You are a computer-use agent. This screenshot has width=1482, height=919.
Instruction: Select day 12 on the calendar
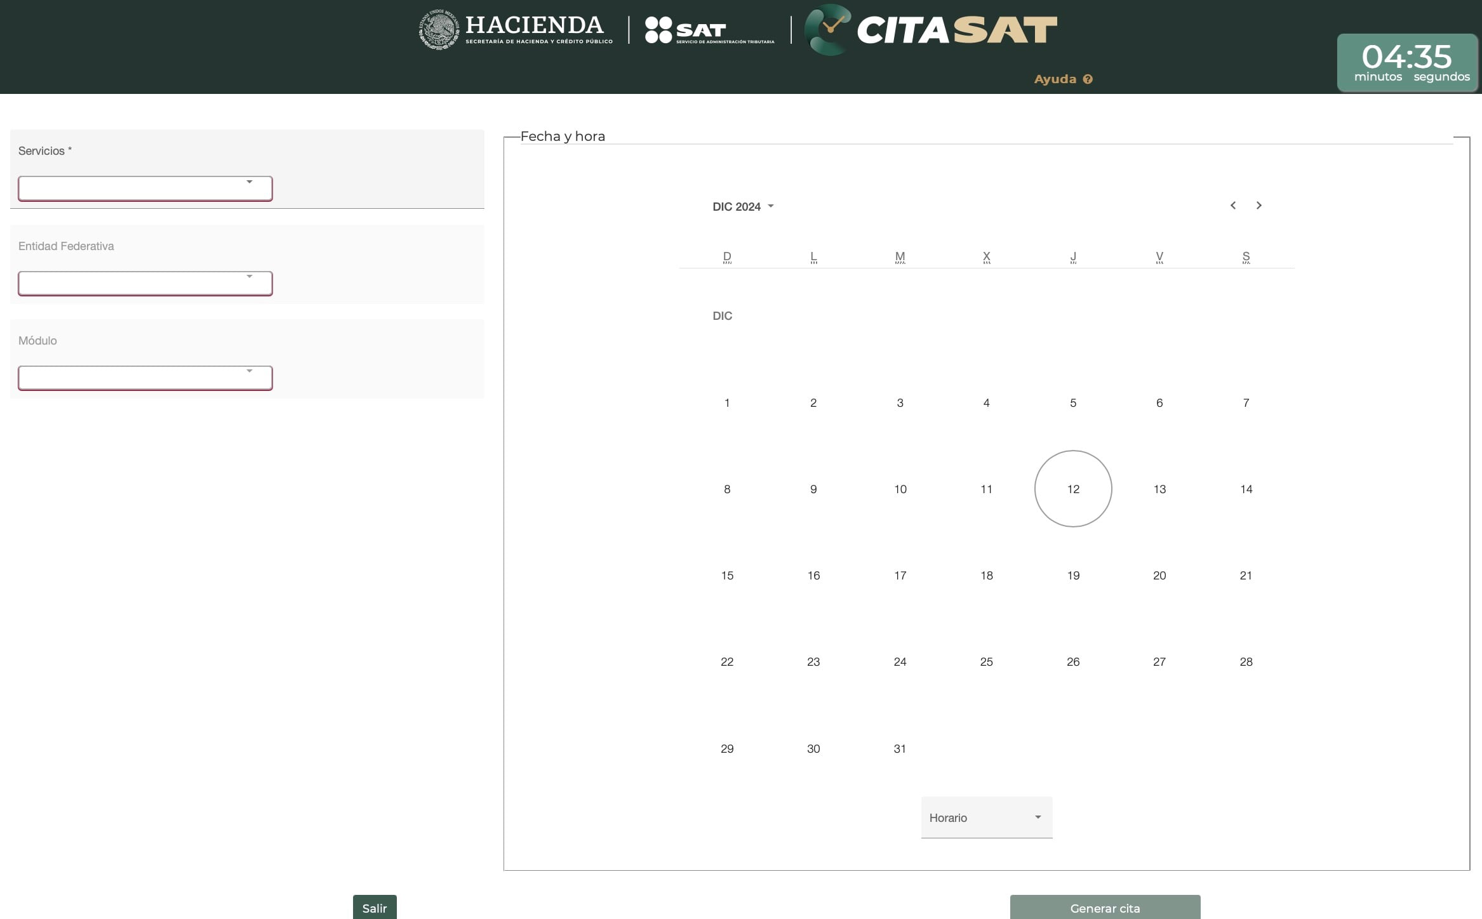(x=1072, y=489)
